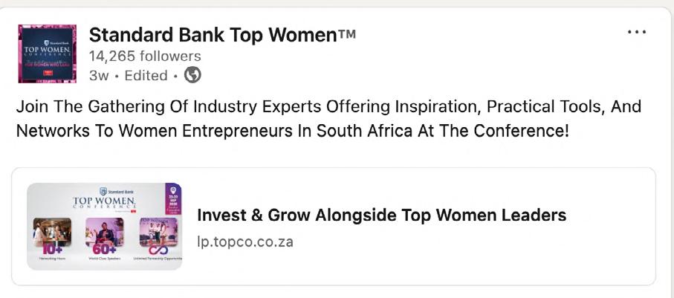674x298 pixels.
Task: Click the post text line 'Networks To Women Entrepreneurs'
Action: click(x=293, y=131)
